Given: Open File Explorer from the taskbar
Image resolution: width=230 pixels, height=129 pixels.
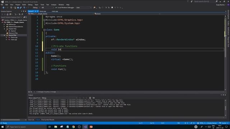Looking at the screenshot, I should pyautogui.click(x=56, y=127).
